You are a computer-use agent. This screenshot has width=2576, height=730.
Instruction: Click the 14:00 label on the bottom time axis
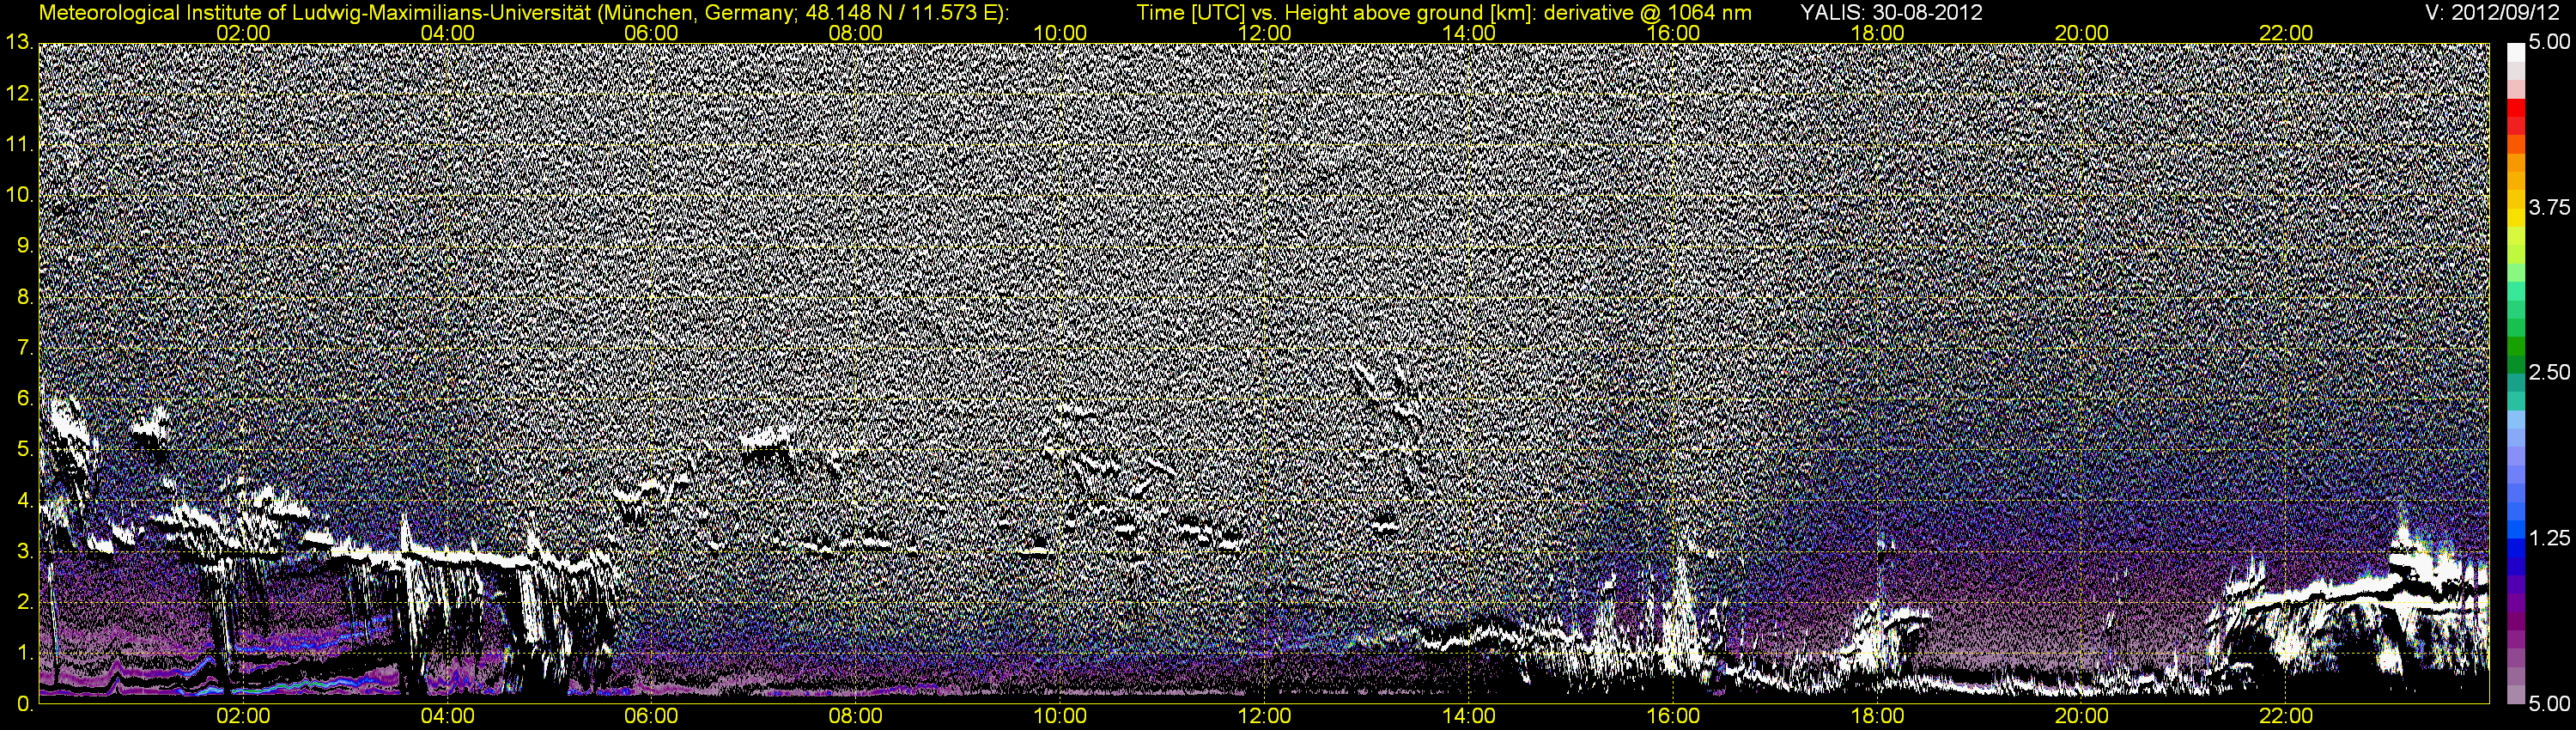tap(1469, 716)
